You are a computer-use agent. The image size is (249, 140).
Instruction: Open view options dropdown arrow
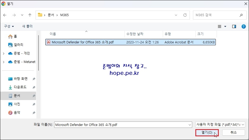point(225,26)
